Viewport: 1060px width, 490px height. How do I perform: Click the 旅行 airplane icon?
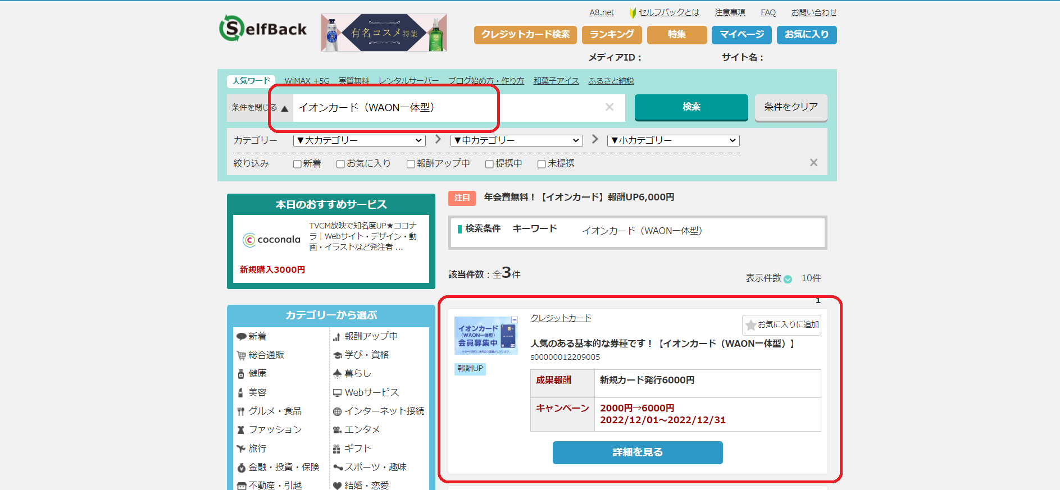point(241,448)
